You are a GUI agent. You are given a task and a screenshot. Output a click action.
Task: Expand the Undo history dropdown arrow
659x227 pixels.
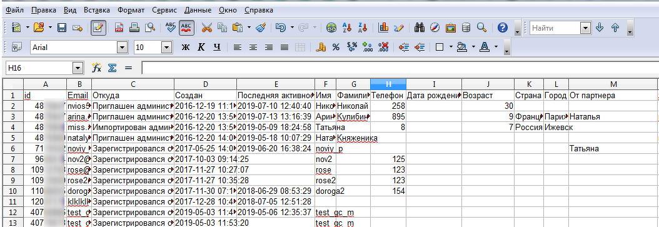pos(292,28)
